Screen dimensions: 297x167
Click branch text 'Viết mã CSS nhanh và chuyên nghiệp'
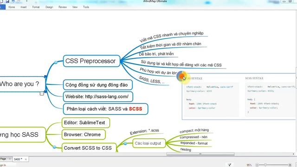pos(171,36)
